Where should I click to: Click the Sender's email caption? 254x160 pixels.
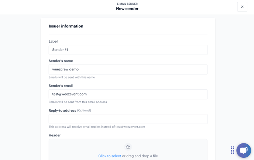pyautogui.click(x=61, y=86)
